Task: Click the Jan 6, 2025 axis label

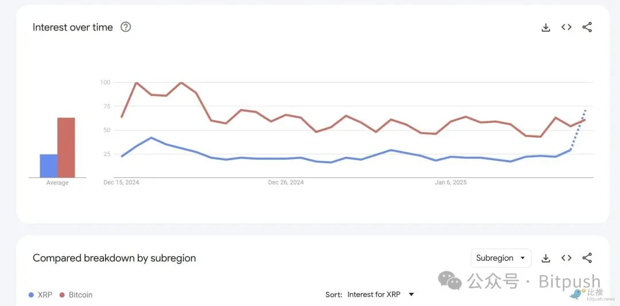Action: [x=451, y=183]
